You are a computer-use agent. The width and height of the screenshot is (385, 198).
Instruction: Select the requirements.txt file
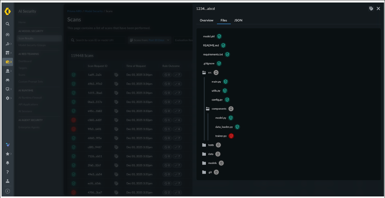pyautogui.click(x=213, y=54)
